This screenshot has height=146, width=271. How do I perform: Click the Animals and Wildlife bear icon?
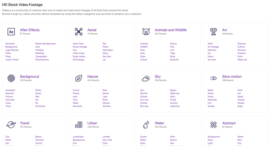click(146, 32)
